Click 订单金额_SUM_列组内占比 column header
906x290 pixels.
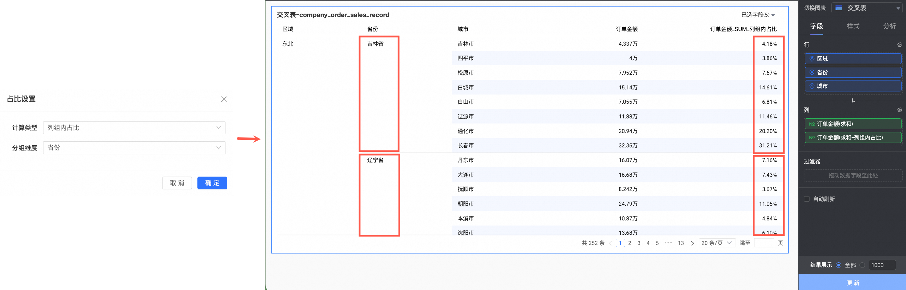pos(743,29)
